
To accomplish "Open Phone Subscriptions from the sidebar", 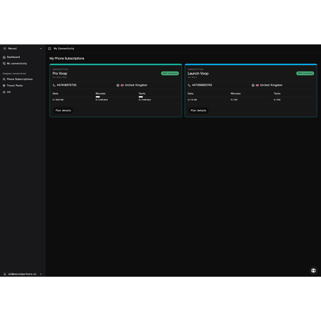I will [x=20, y=79].
